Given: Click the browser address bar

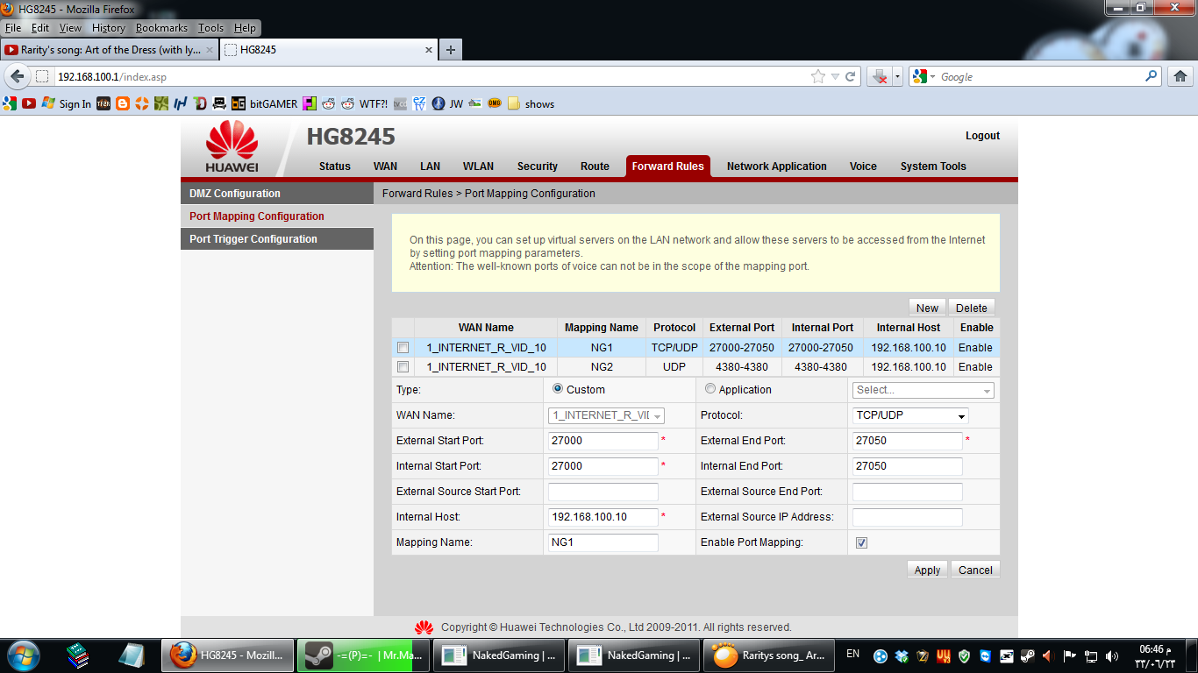Looking at the screenshot, I should (430, 77).
